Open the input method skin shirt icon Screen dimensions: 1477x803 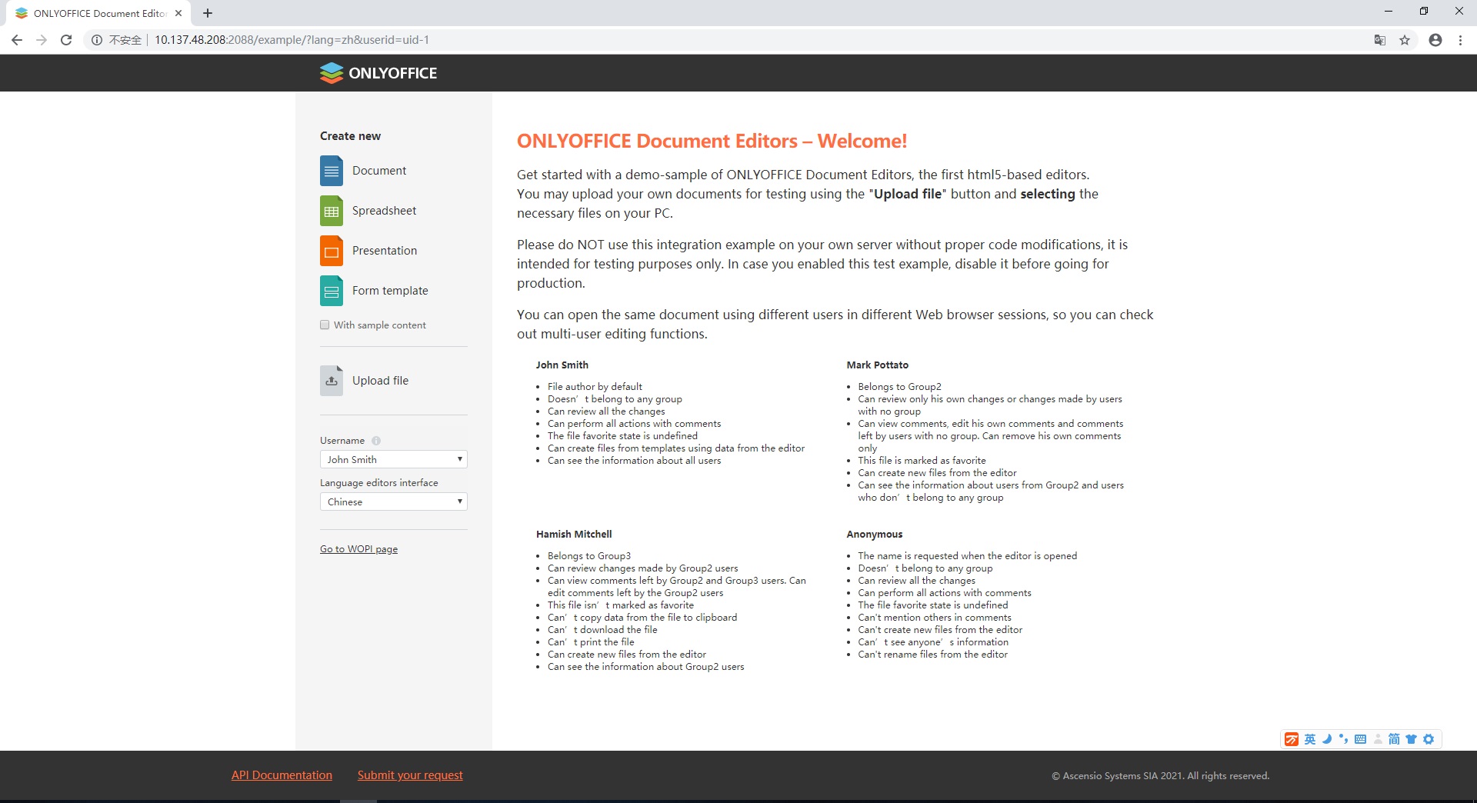pos(1411,739)
